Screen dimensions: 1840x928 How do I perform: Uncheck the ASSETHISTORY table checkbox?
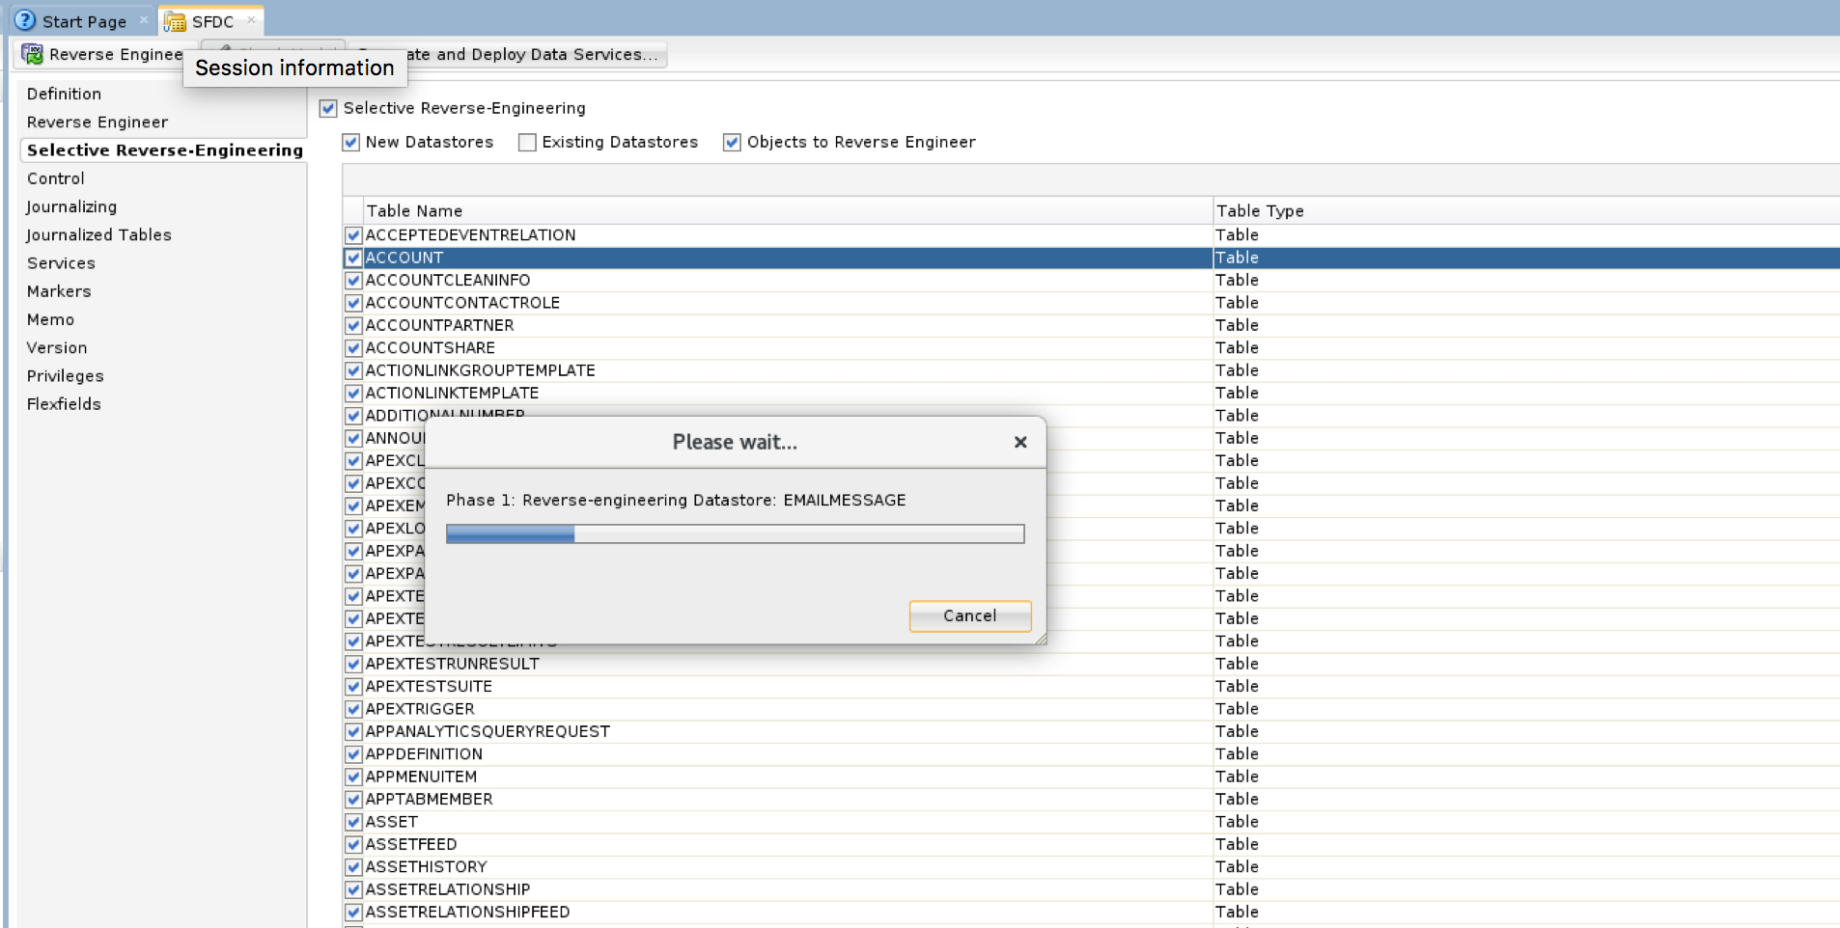(x=353, y=867)
